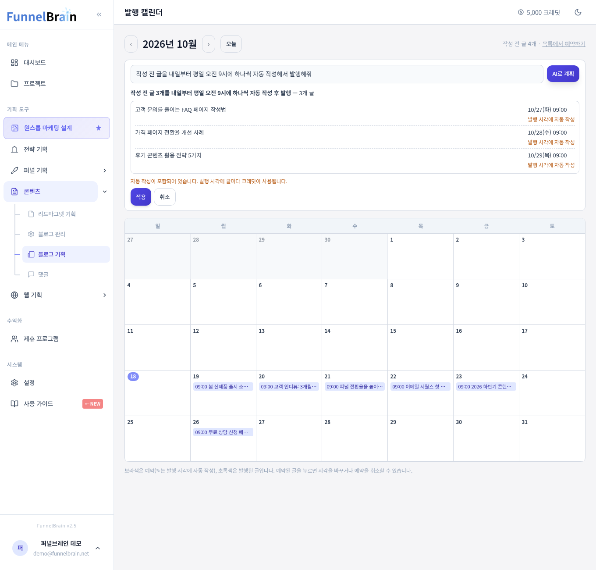This screenshot has height=570, width=596.
Task: Click the 적용 button
Action: tap(141, 197)
